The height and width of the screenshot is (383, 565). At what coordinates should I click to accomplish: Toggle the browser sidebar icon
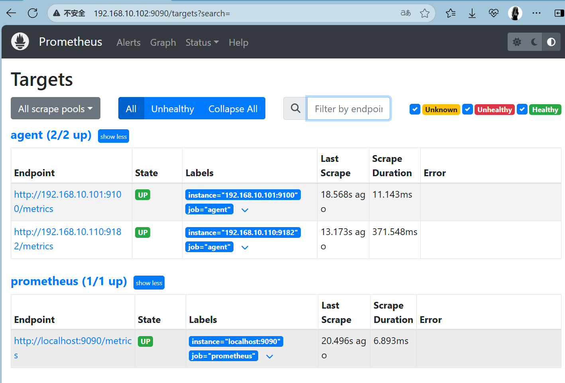click(559, 13)
